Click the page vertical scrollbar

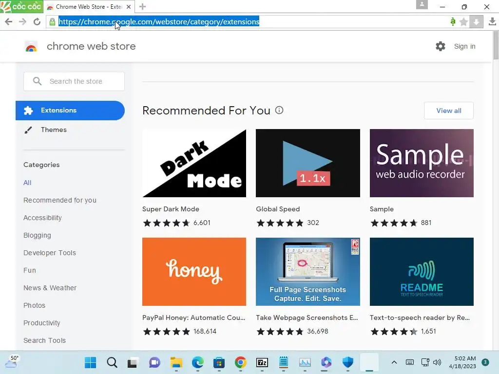click(496, 45)
